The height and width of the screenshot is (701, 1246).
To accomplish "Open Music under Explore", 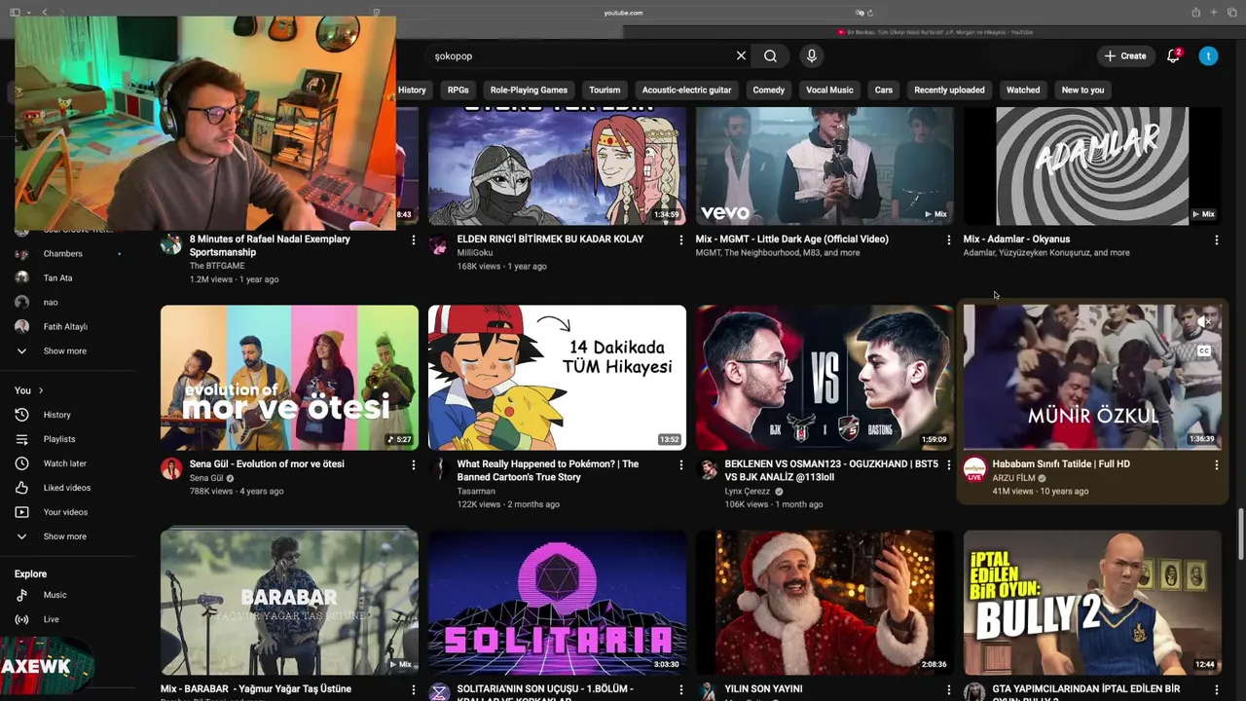I will coord(55,595).
